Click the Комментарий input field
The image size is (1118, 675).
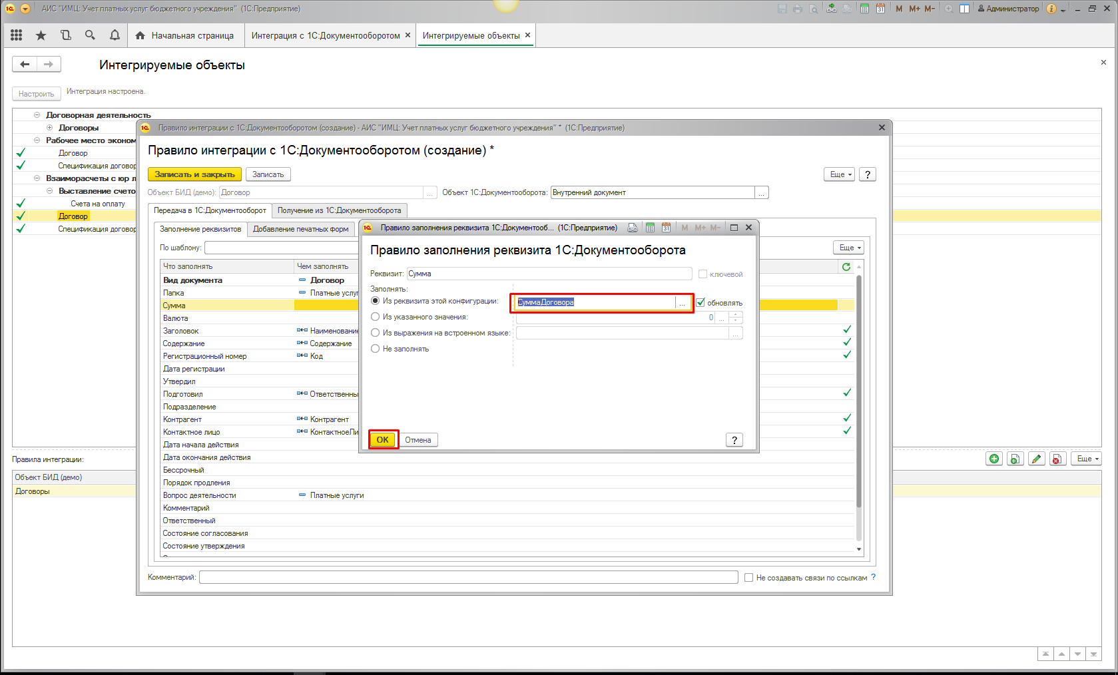tap(468, 577)
